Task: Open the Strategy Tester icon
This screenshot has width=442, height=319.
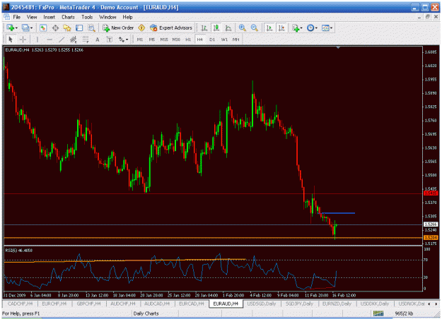Action: (91, 28)
